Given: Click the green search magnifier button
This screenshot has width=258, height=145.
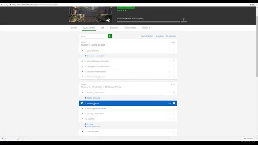Looking at the screenshot, I should (110, 36).
